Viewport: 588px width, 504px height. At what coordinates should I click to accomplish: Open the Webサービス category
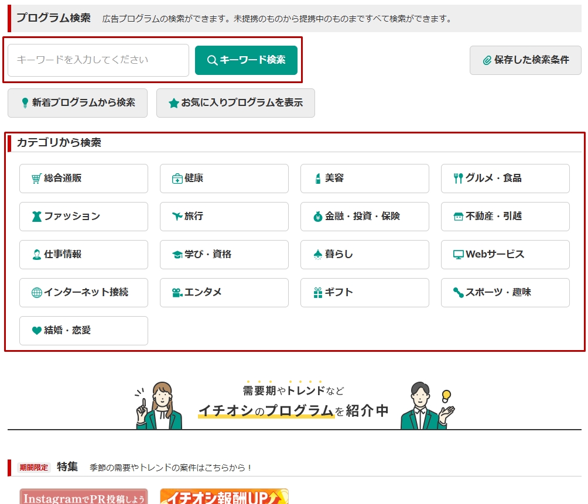[x=505, y=255]
